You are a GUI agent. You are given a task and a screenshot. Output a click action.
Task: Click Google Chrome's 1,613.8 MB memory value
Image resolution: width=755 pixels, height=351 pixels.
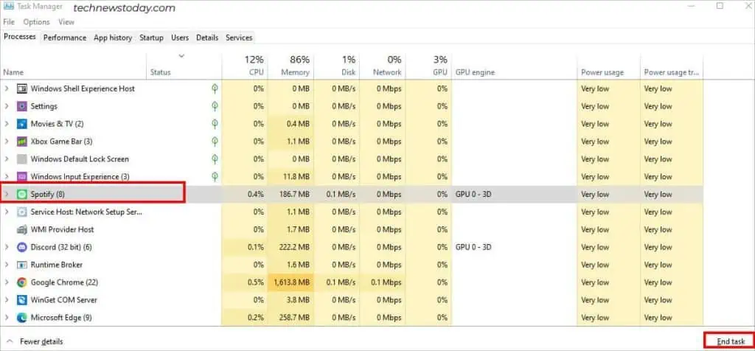tap(291, 282)
